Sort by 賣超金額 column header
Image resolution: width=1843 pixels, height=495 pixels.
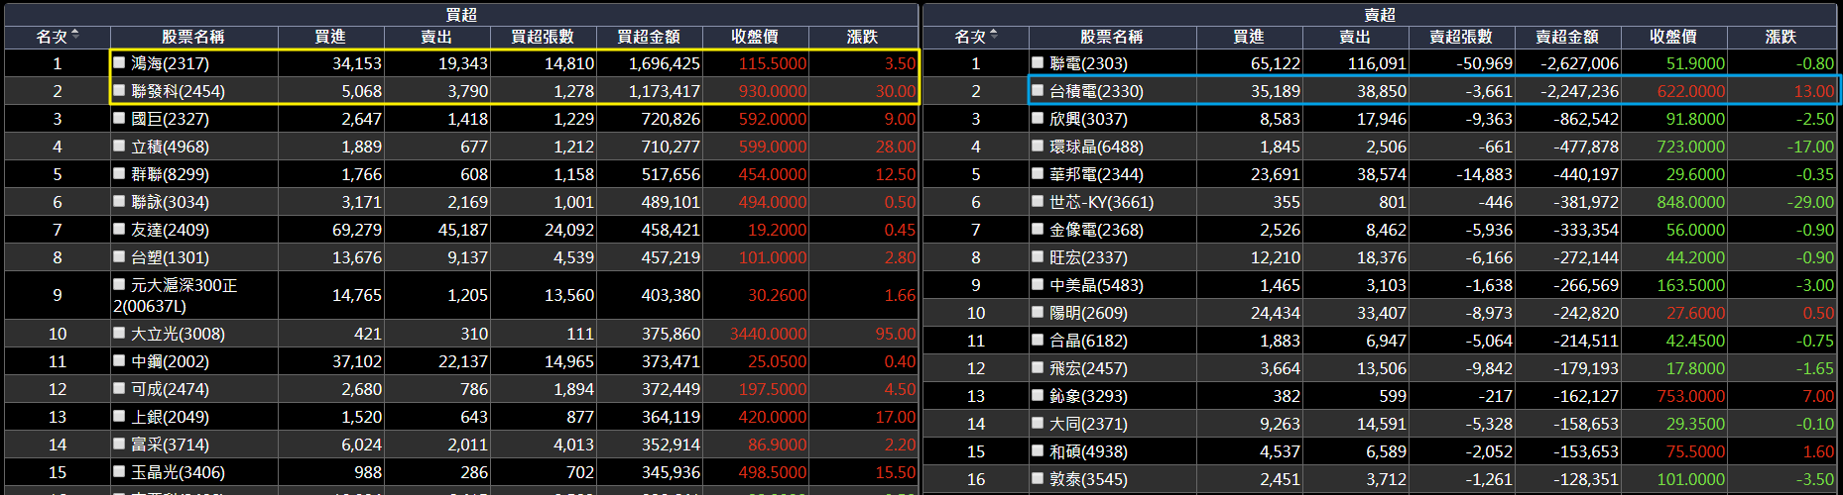(x=1567, y=37)
